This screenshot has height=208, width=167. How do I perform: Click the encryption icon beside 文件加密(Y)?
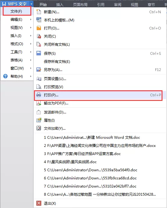point(39,128)
